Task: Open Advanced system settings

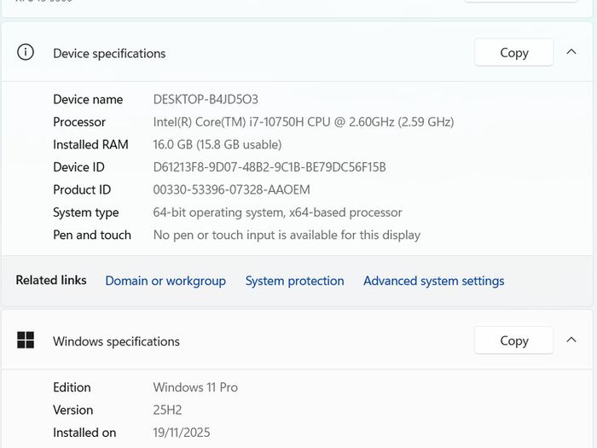Action: point(433,281)
